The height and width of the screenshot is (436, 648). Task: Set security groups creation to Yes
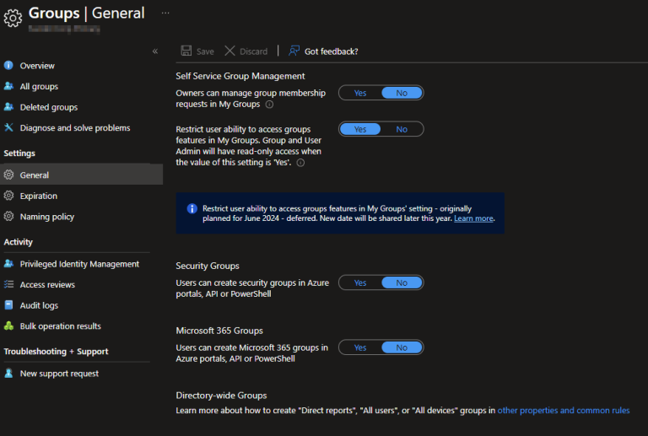[x=360, y=283]
